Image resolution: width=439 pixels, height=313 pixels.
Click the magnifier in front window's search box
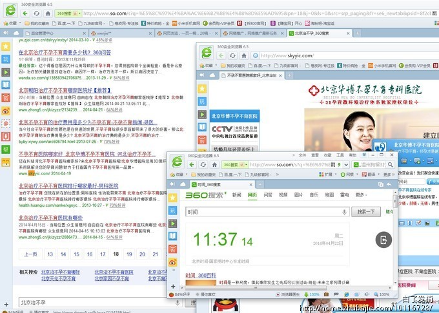point(391,165)
